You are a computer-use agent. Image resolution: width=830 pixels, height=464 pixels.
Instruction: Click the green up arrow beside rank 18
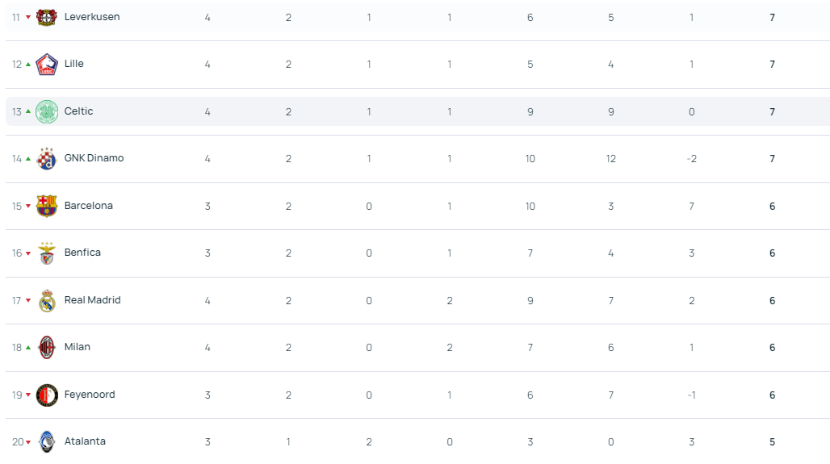[28, 348]
